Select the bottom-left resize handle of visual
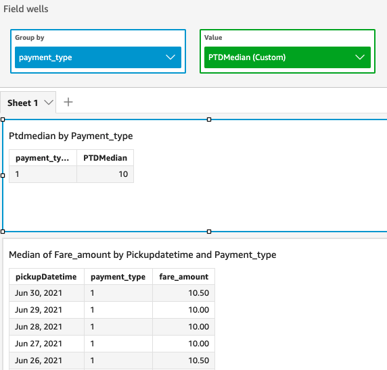The image size is (387, 370). [3, 232]
